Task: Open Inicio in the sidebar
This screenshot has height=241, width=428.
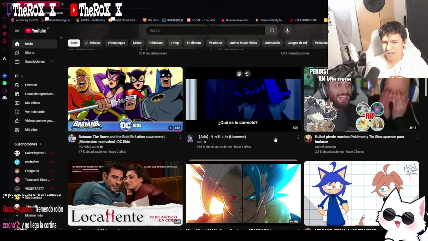Action: [x=34, y=44]
